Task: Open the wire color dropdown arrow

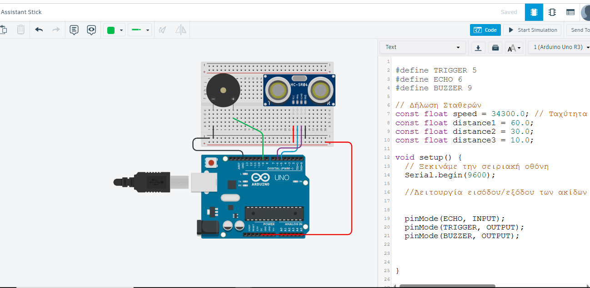Action: click(x=121, y=30)
